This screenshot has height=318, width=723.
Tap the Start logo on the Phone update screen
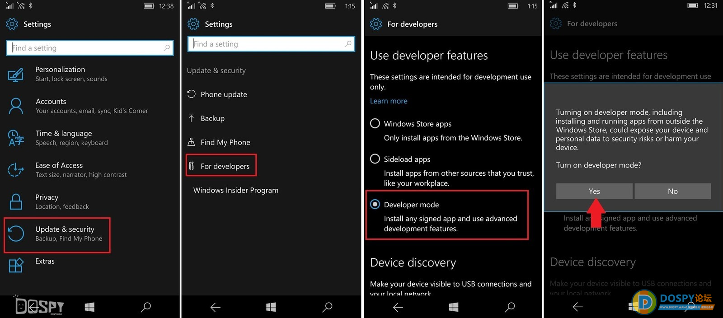click(x=271, y=307)
